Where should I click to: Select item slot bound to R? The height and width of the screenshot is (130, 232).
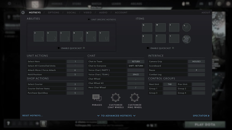click(x=147, y=39)
